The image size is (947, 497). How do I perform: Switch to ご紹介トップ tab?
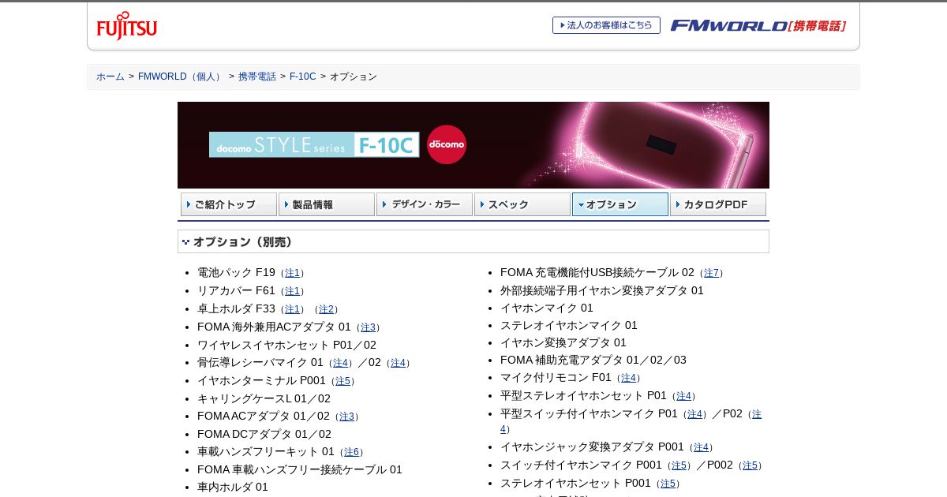tap(229, 204)
